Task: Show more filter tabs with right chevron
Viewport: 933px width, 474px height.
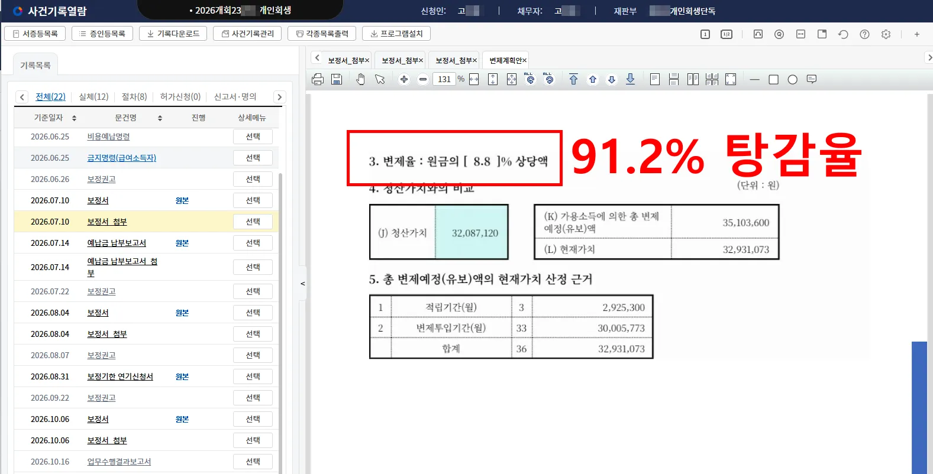Action: [279, 97]
